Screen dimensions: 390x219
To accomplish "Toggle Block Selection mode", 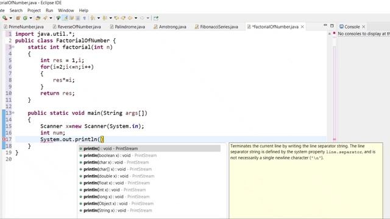I will [x=78, y=18].
